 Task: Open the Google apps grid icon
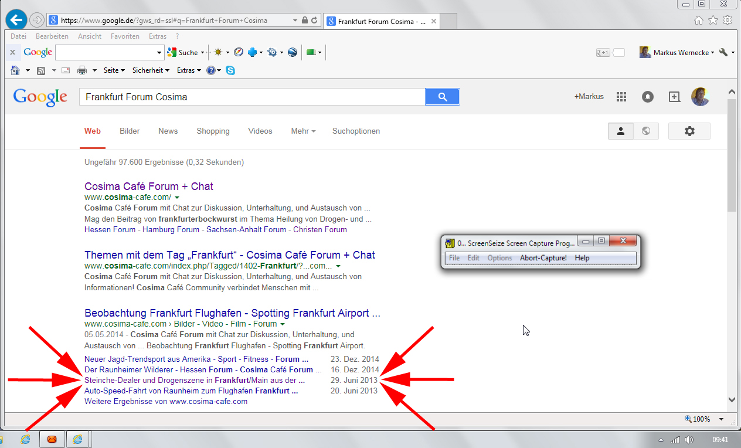[x=622, y=97]
